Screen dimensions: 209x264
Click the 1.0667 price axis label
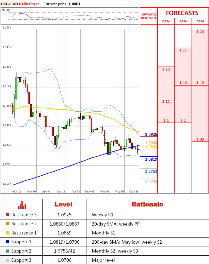click(7, 184)
